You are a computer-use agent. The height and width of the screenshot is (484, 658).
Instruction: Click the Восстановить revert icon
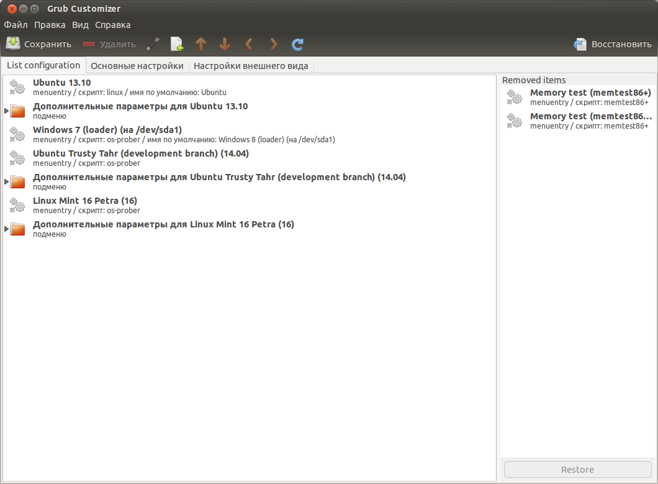tap(580, 44)
